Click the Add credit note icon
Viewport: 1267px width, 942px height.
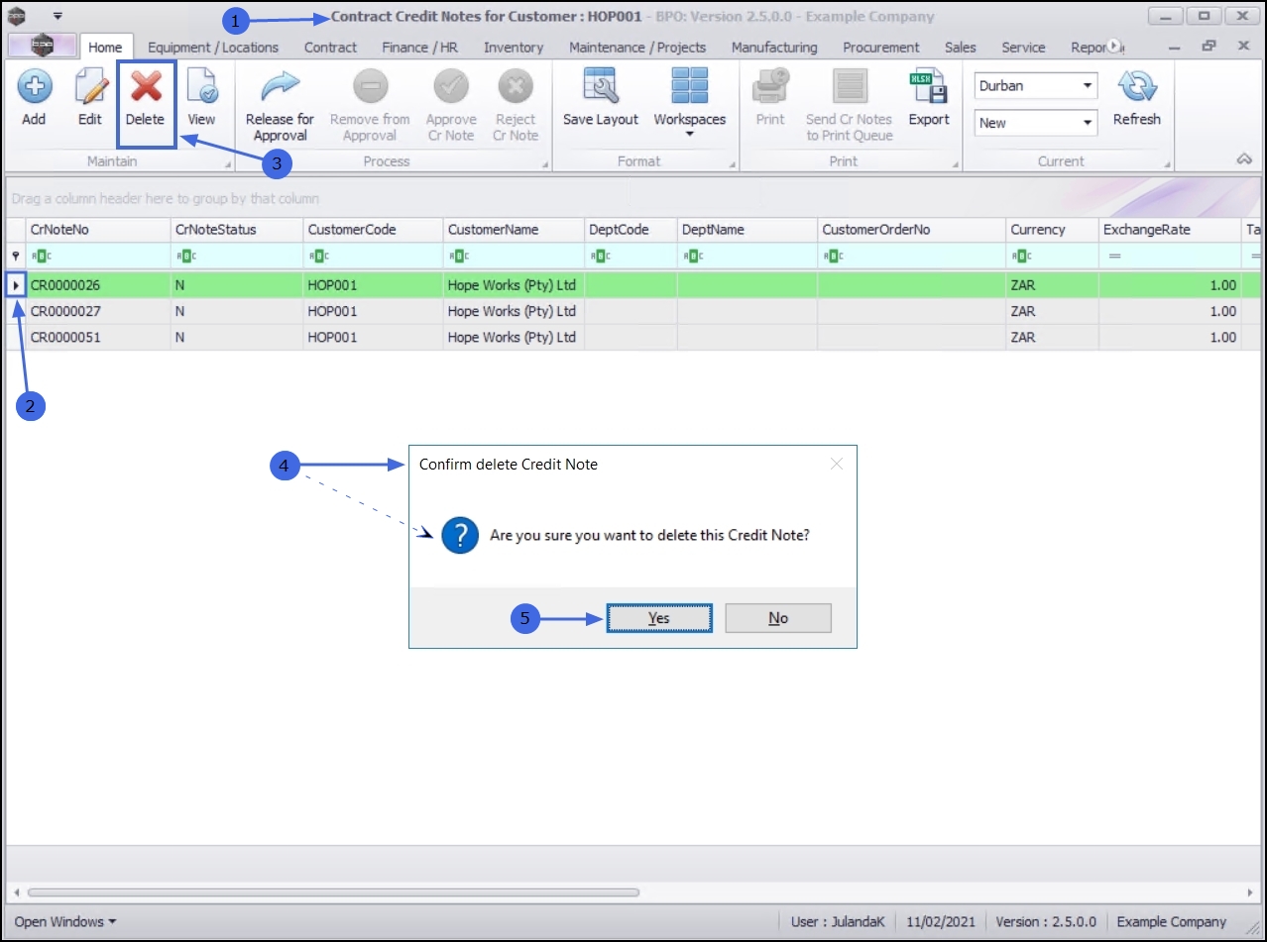tap(34, 87)
